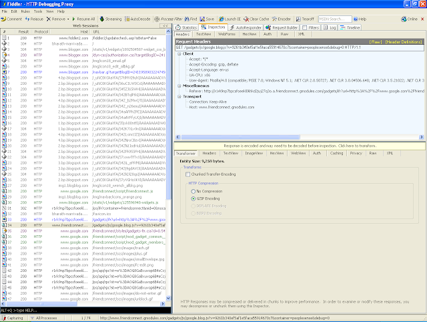Select GZIP Encoding radio button
The height and width of the screenshot is (322, 427).
click(193, 199)
